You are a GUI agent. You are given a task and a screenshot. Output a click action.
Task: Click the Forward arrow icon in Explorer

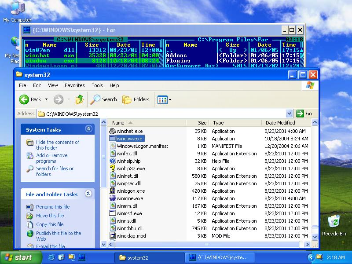[x=59, y=99]
